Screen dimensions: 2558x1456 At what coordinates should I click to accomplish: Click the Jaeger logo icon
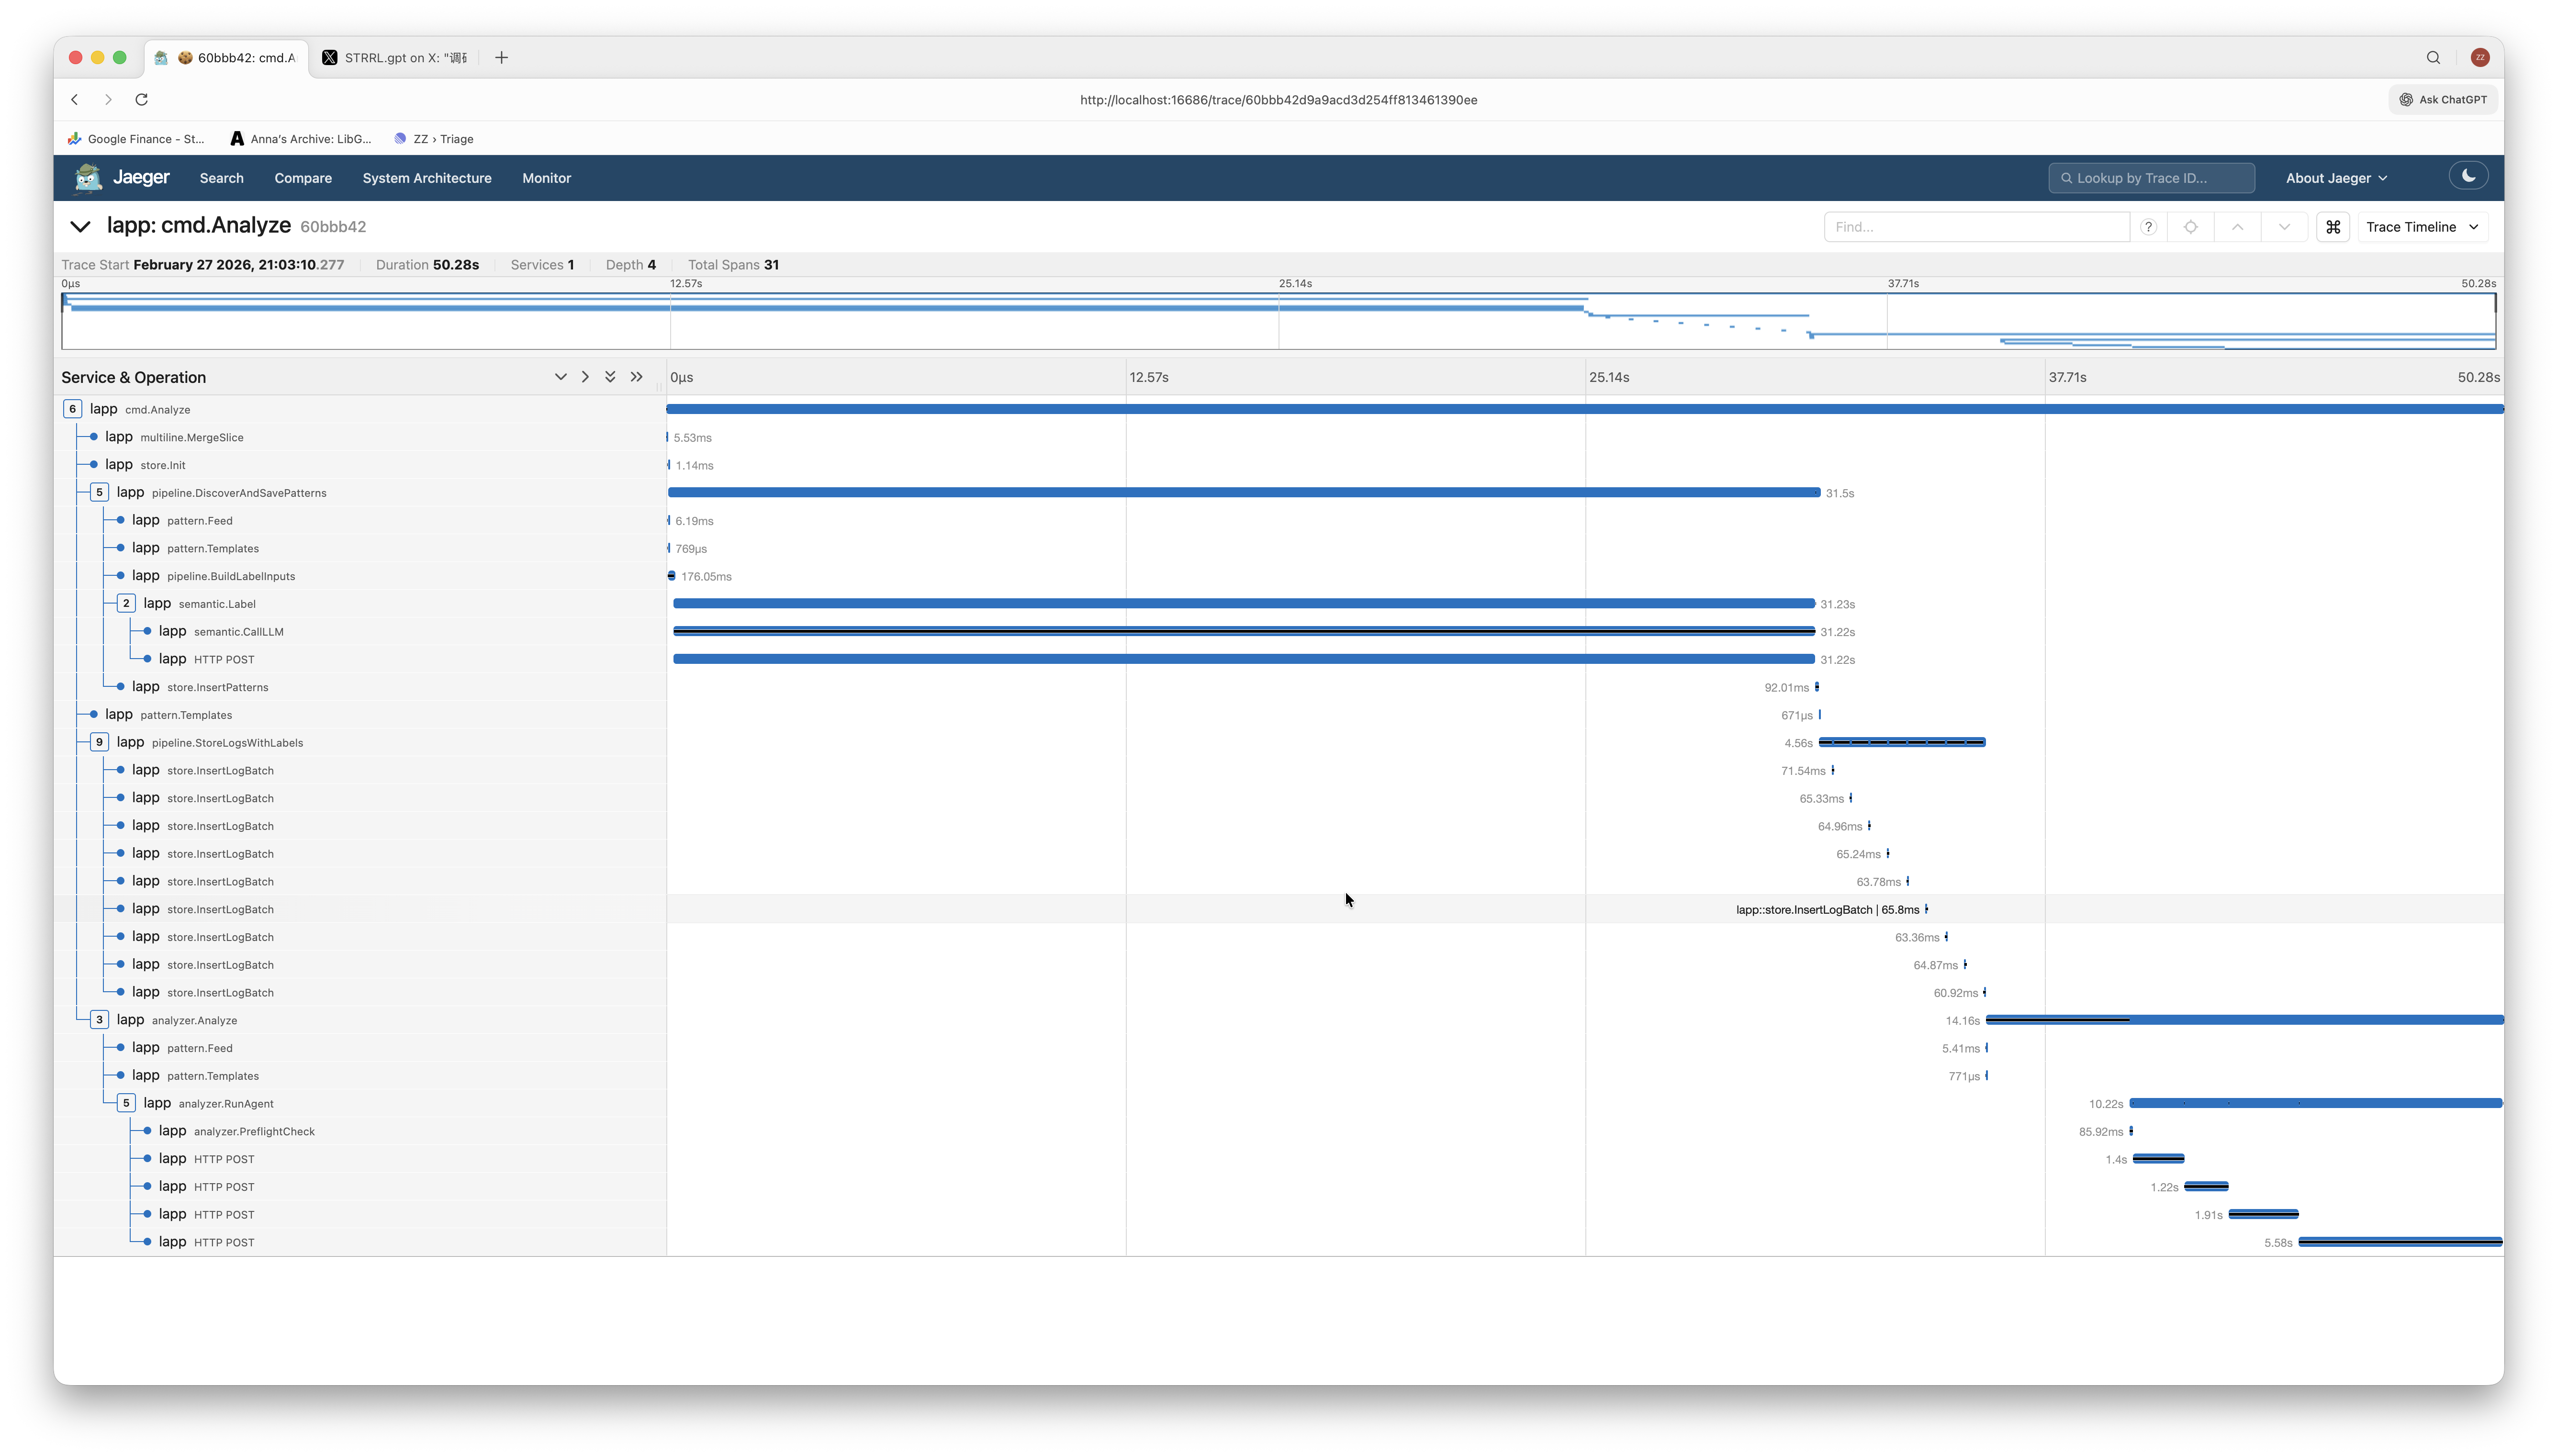point(88,178)
